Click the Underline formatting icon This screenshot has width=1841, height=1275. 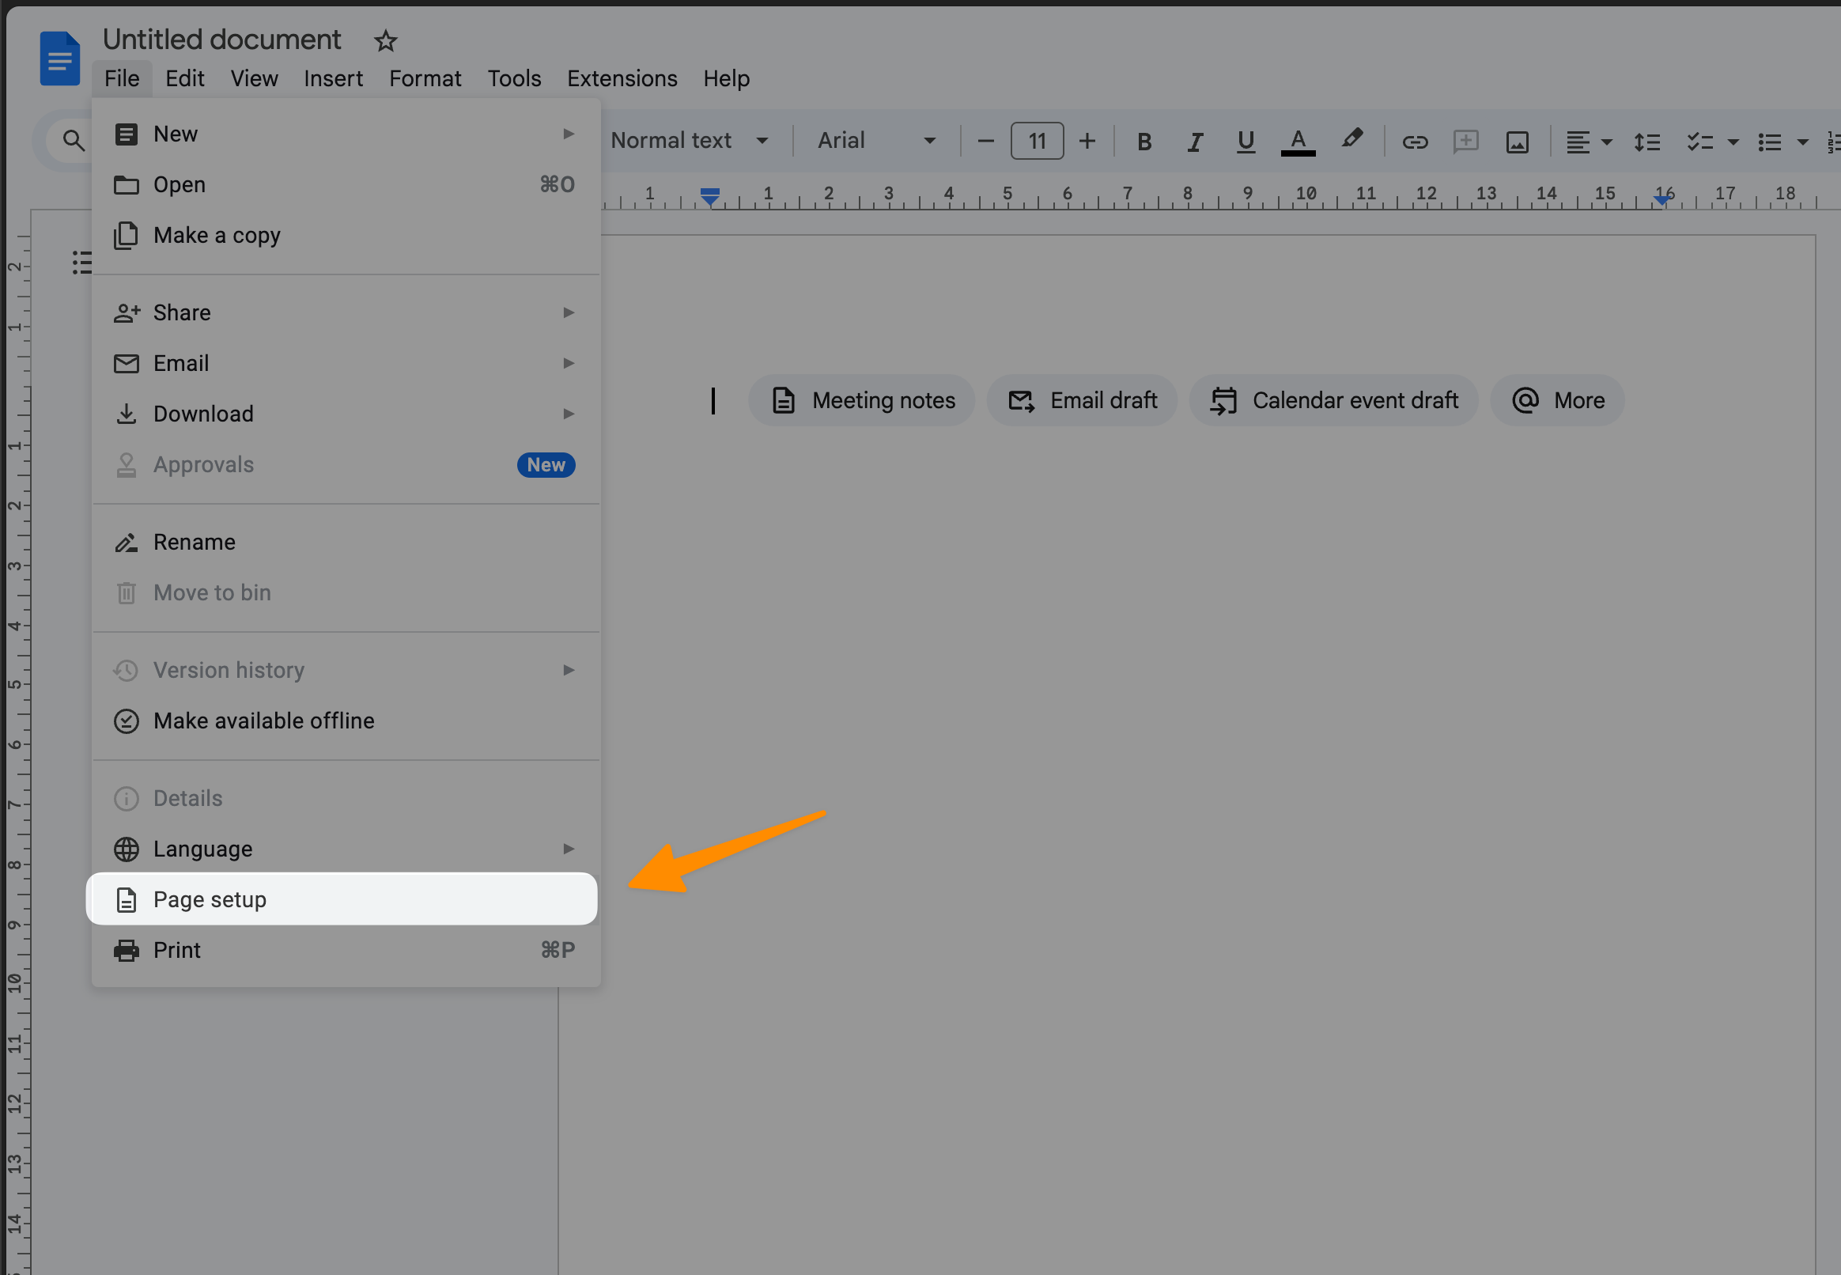pos(1245,140)
